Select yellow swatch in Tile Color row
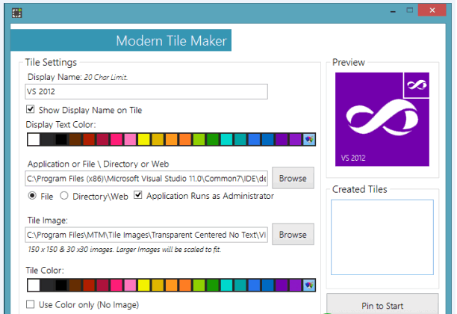457x314 pixels. pos(143,285)
